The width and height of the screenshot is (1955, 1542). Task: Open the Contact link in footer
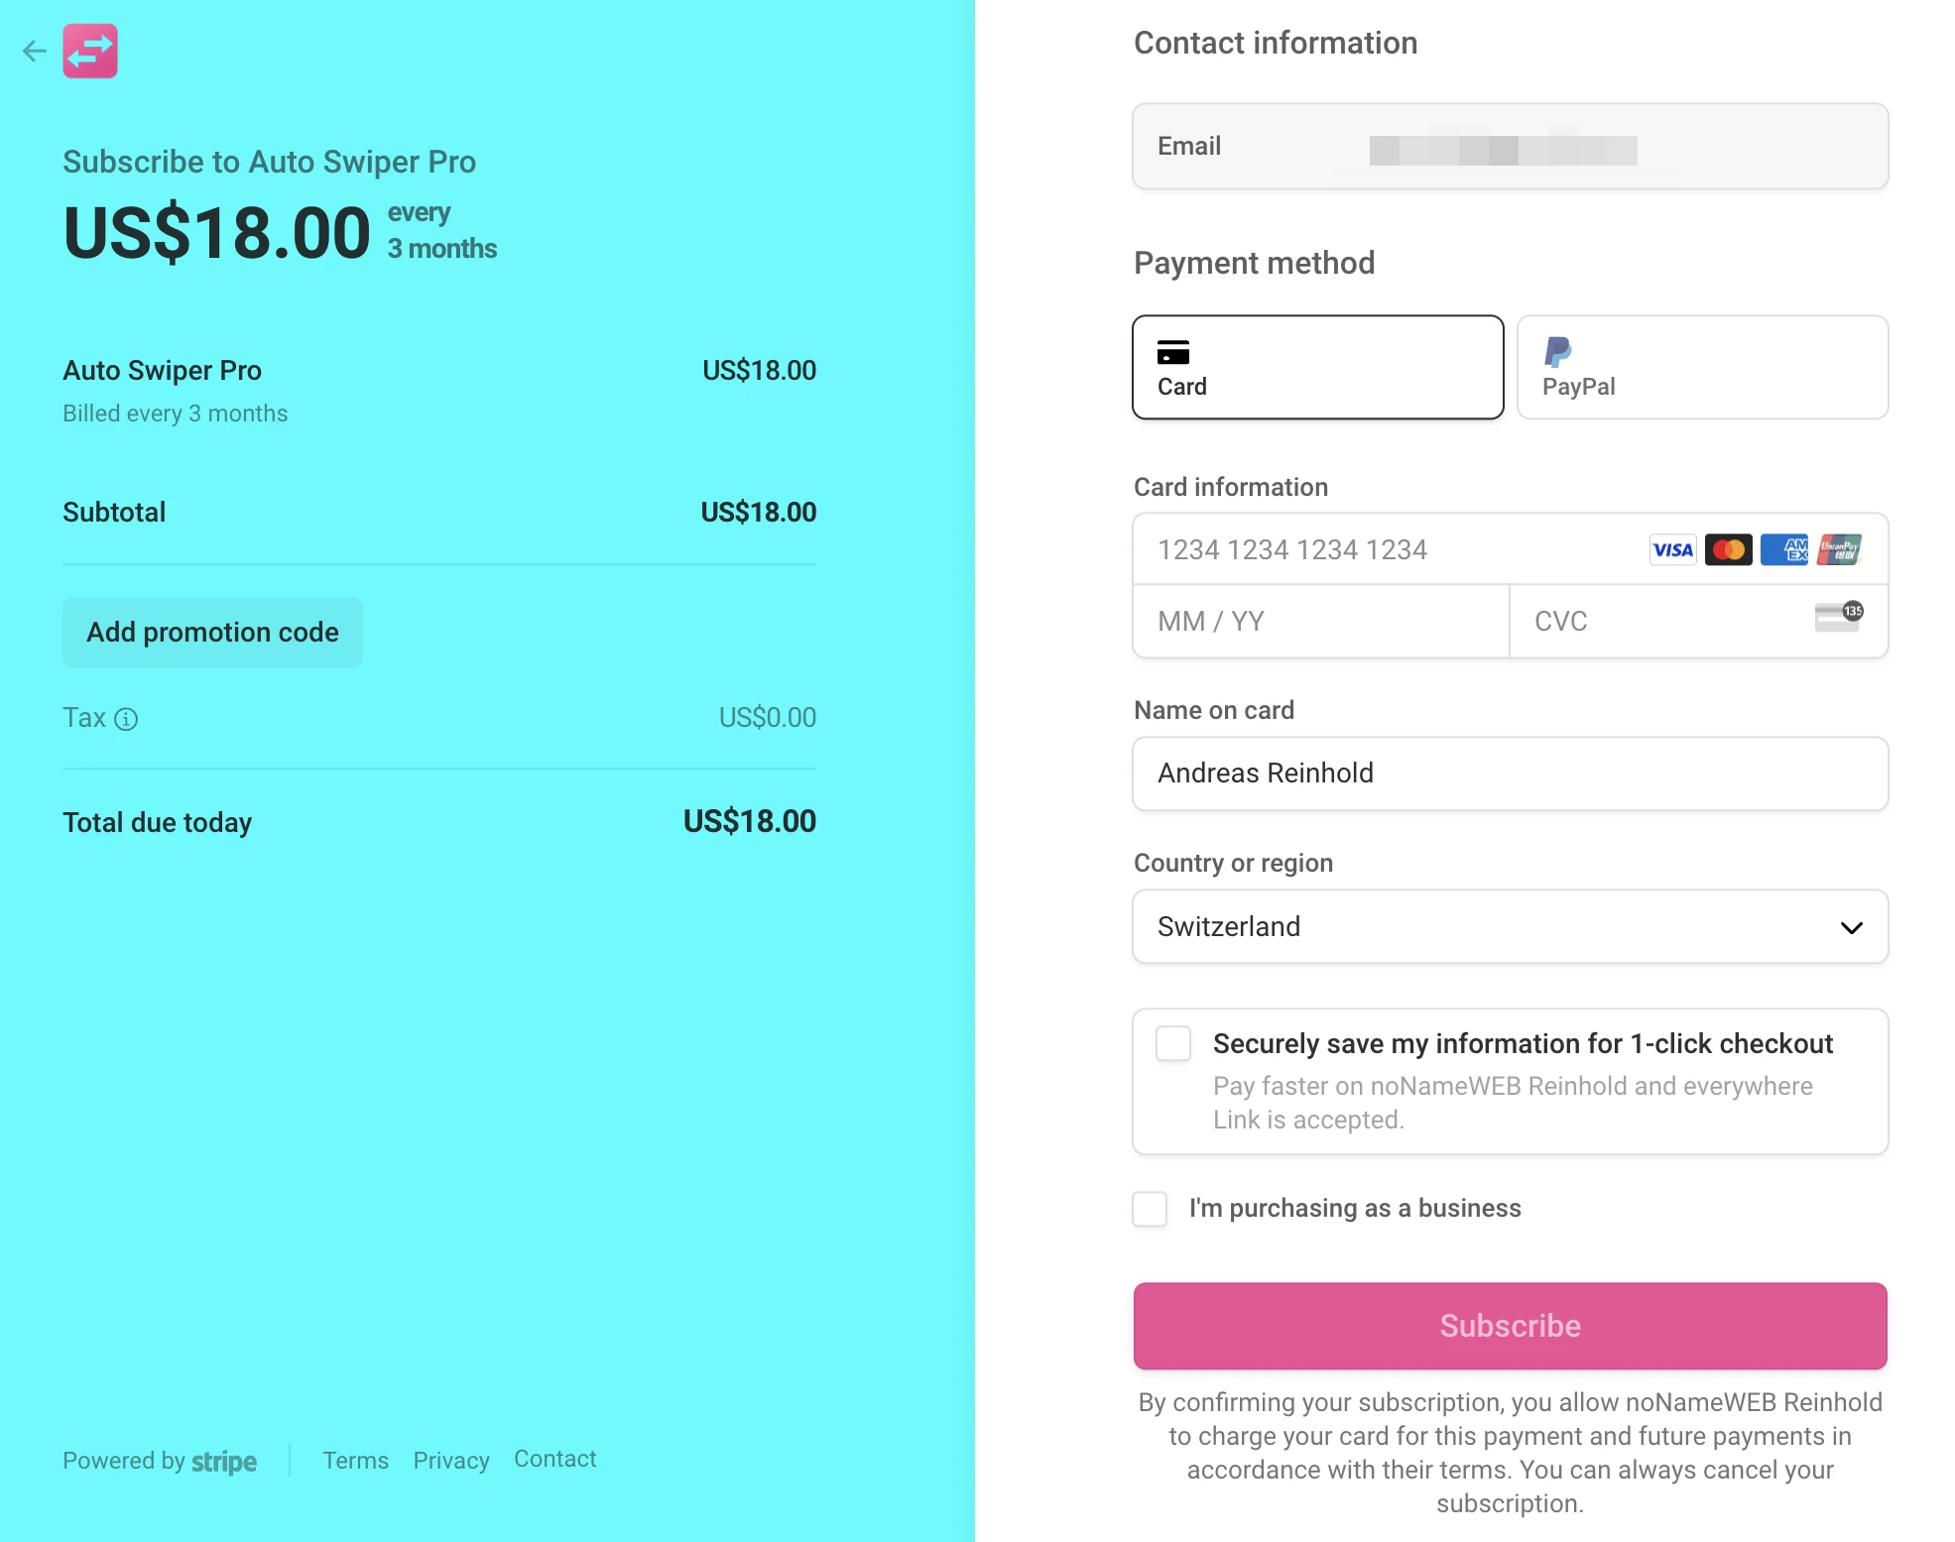[554, 1459]
